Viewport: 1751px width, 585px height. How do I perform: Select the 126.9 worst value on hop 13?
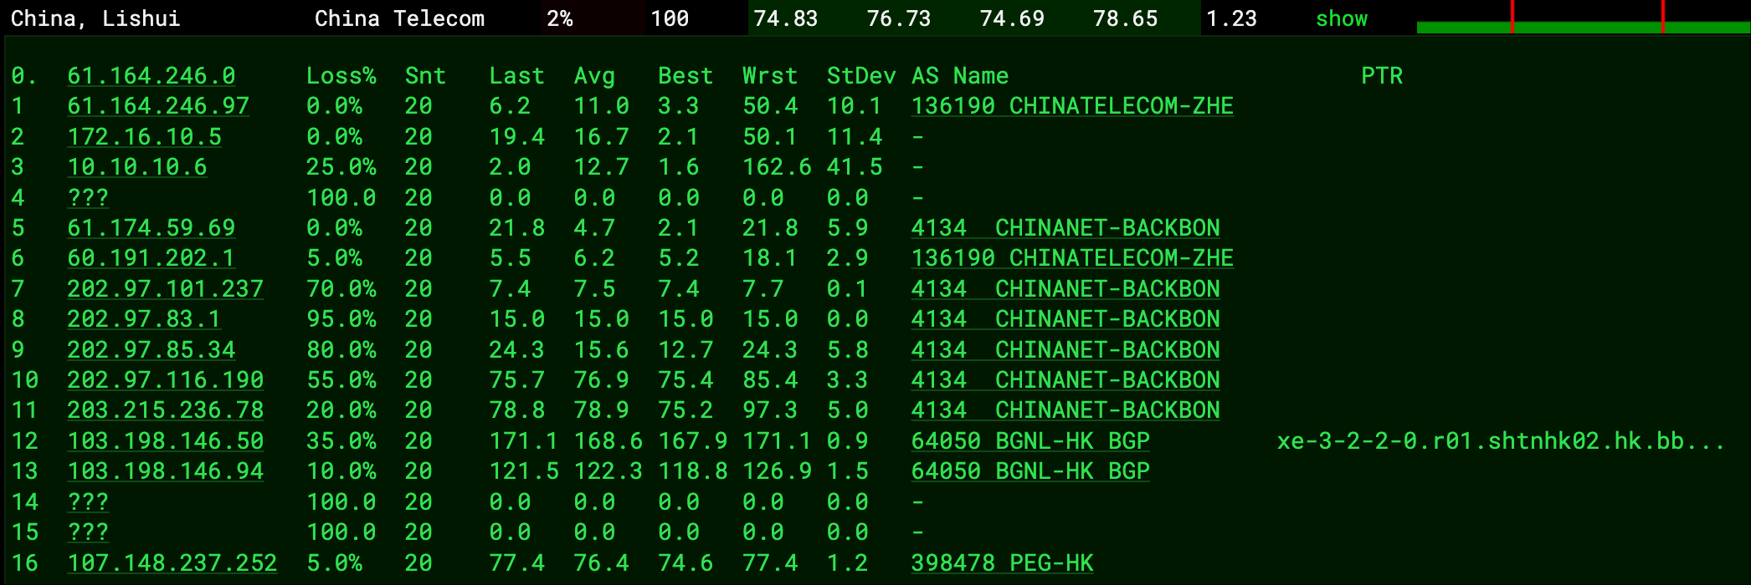tap(777, 471)
